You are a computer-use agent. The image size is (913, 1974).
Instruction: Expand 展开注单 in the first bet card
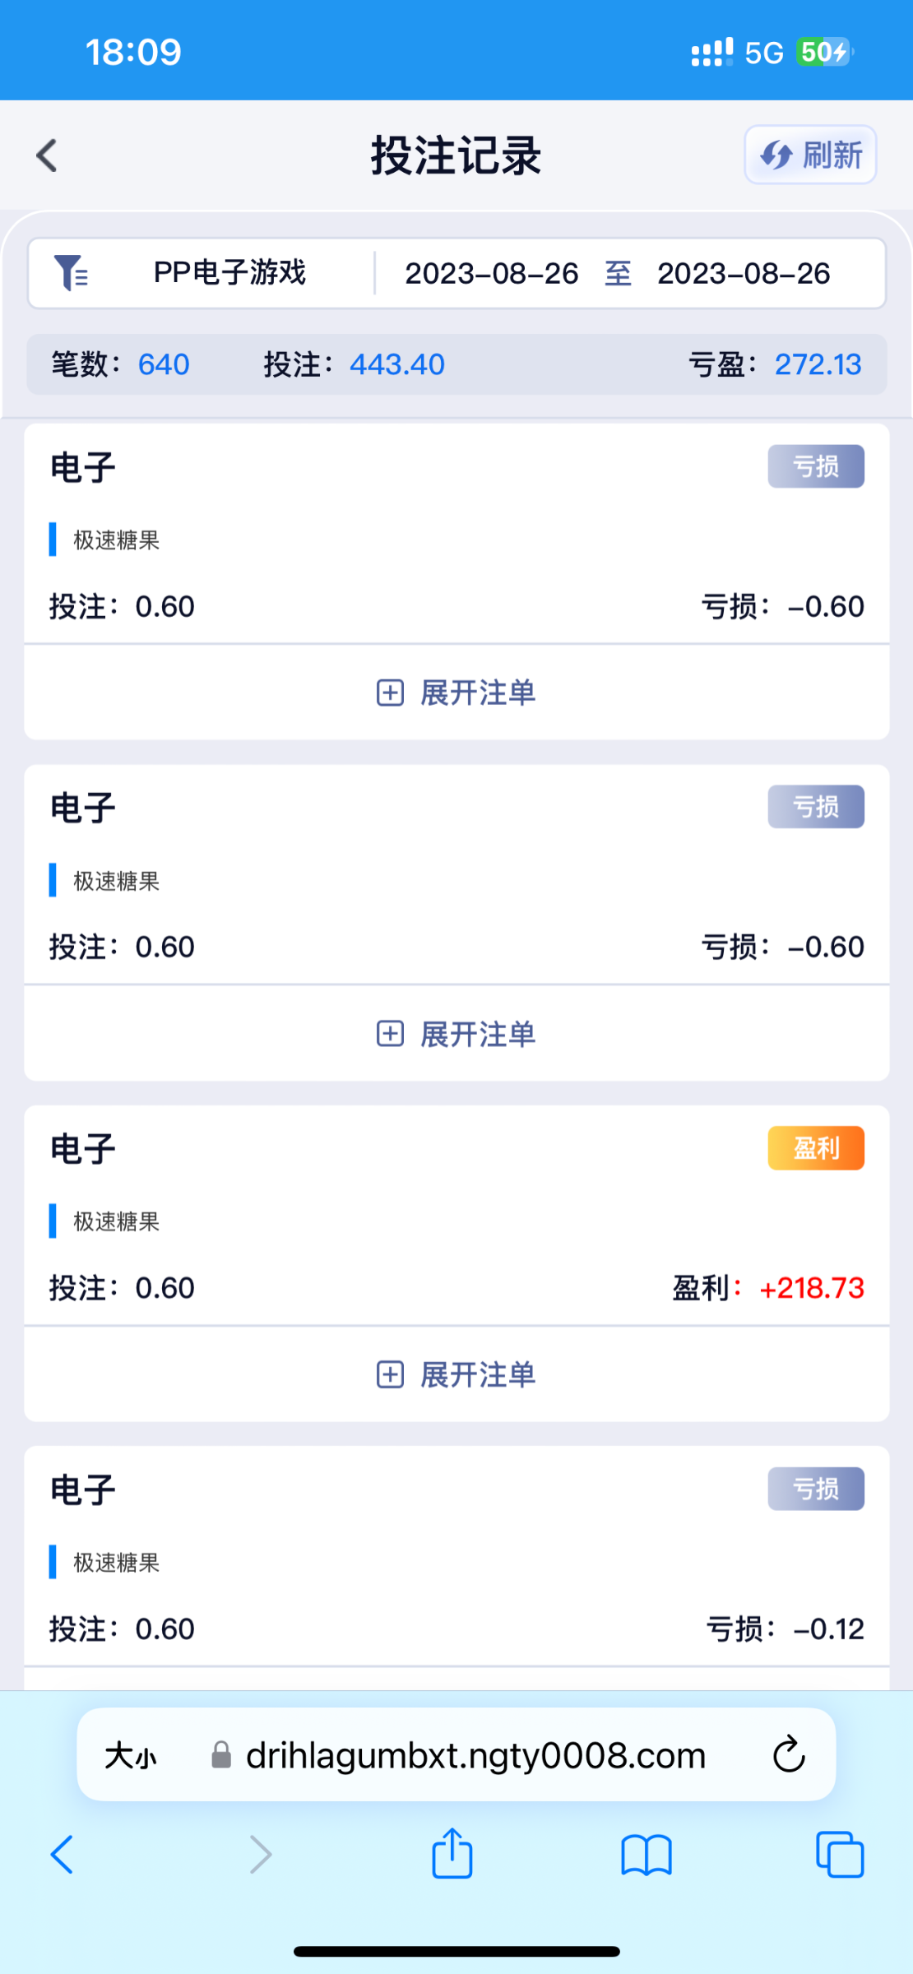[456, 693]
